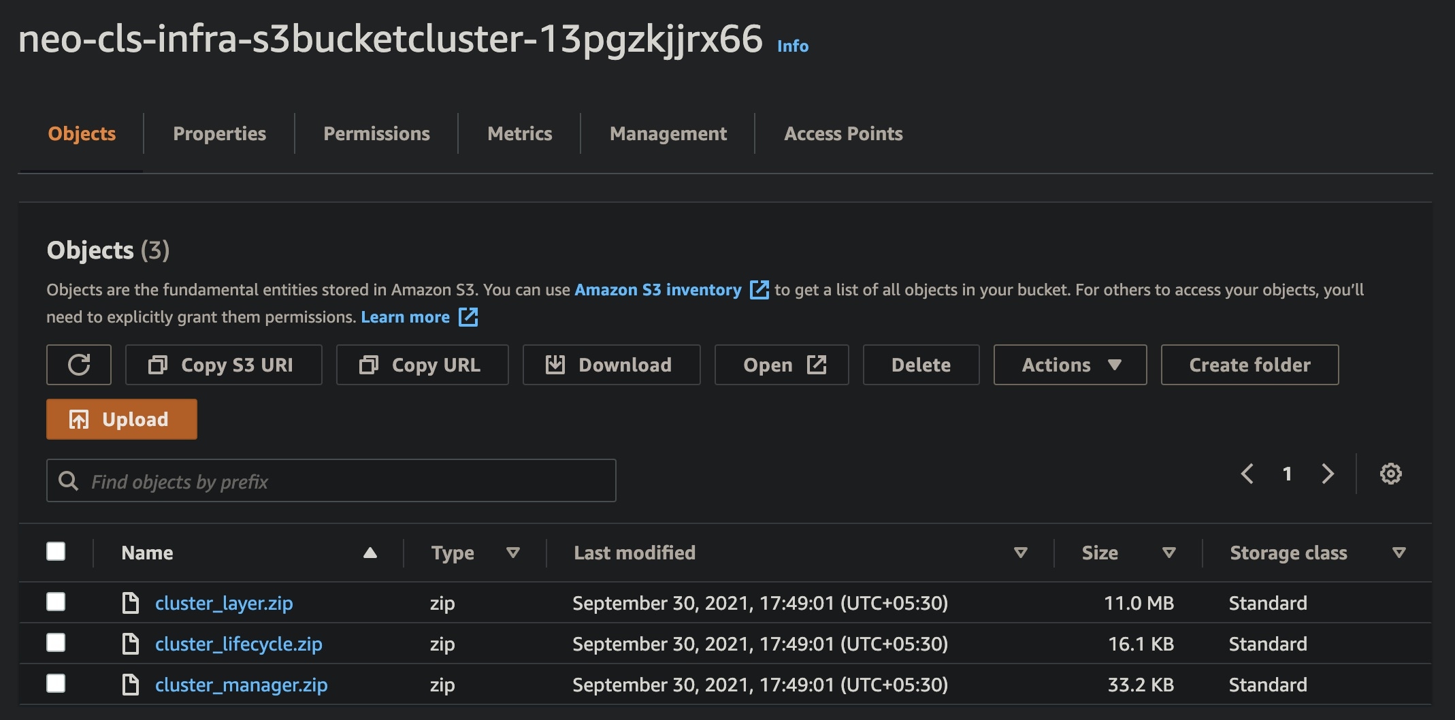Sort by Name using the ascending arrow
Viewport: 1455px width, 720px height.
pyautogui.click(x=370, y=553)
